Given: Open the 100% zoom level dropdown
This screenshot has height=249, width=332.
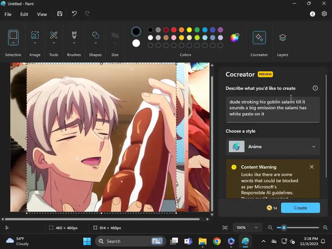Looking at the screenshot, I should (x=247, y=228).
